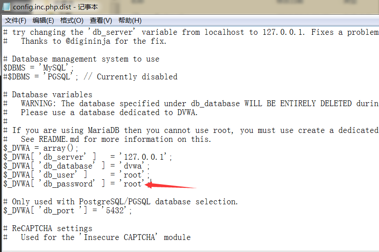
Task: Place cursor in the db_user 'root' value
Action: [x=132, y=175]
